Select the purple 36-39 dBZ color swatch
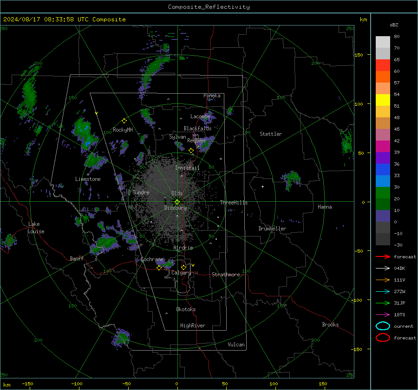418x390 pixels. pos(383,158)
